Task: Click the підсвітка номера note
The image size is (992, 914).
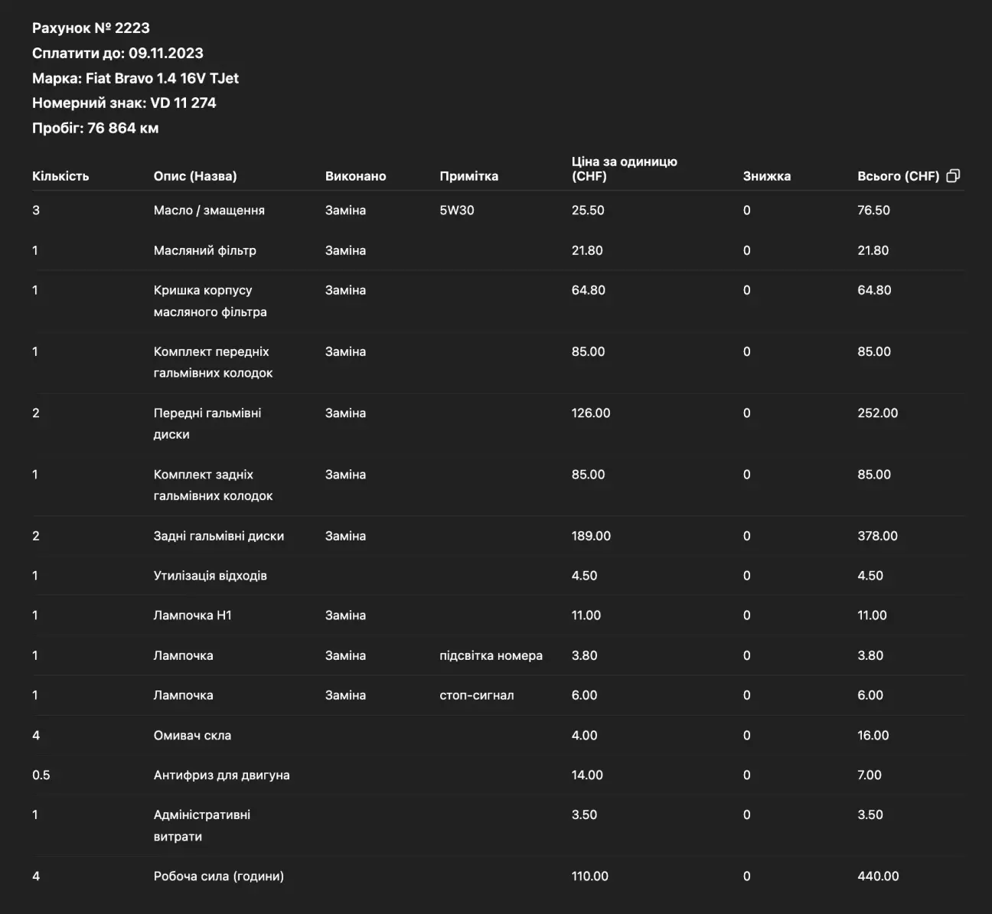Action: click(491, 655)
